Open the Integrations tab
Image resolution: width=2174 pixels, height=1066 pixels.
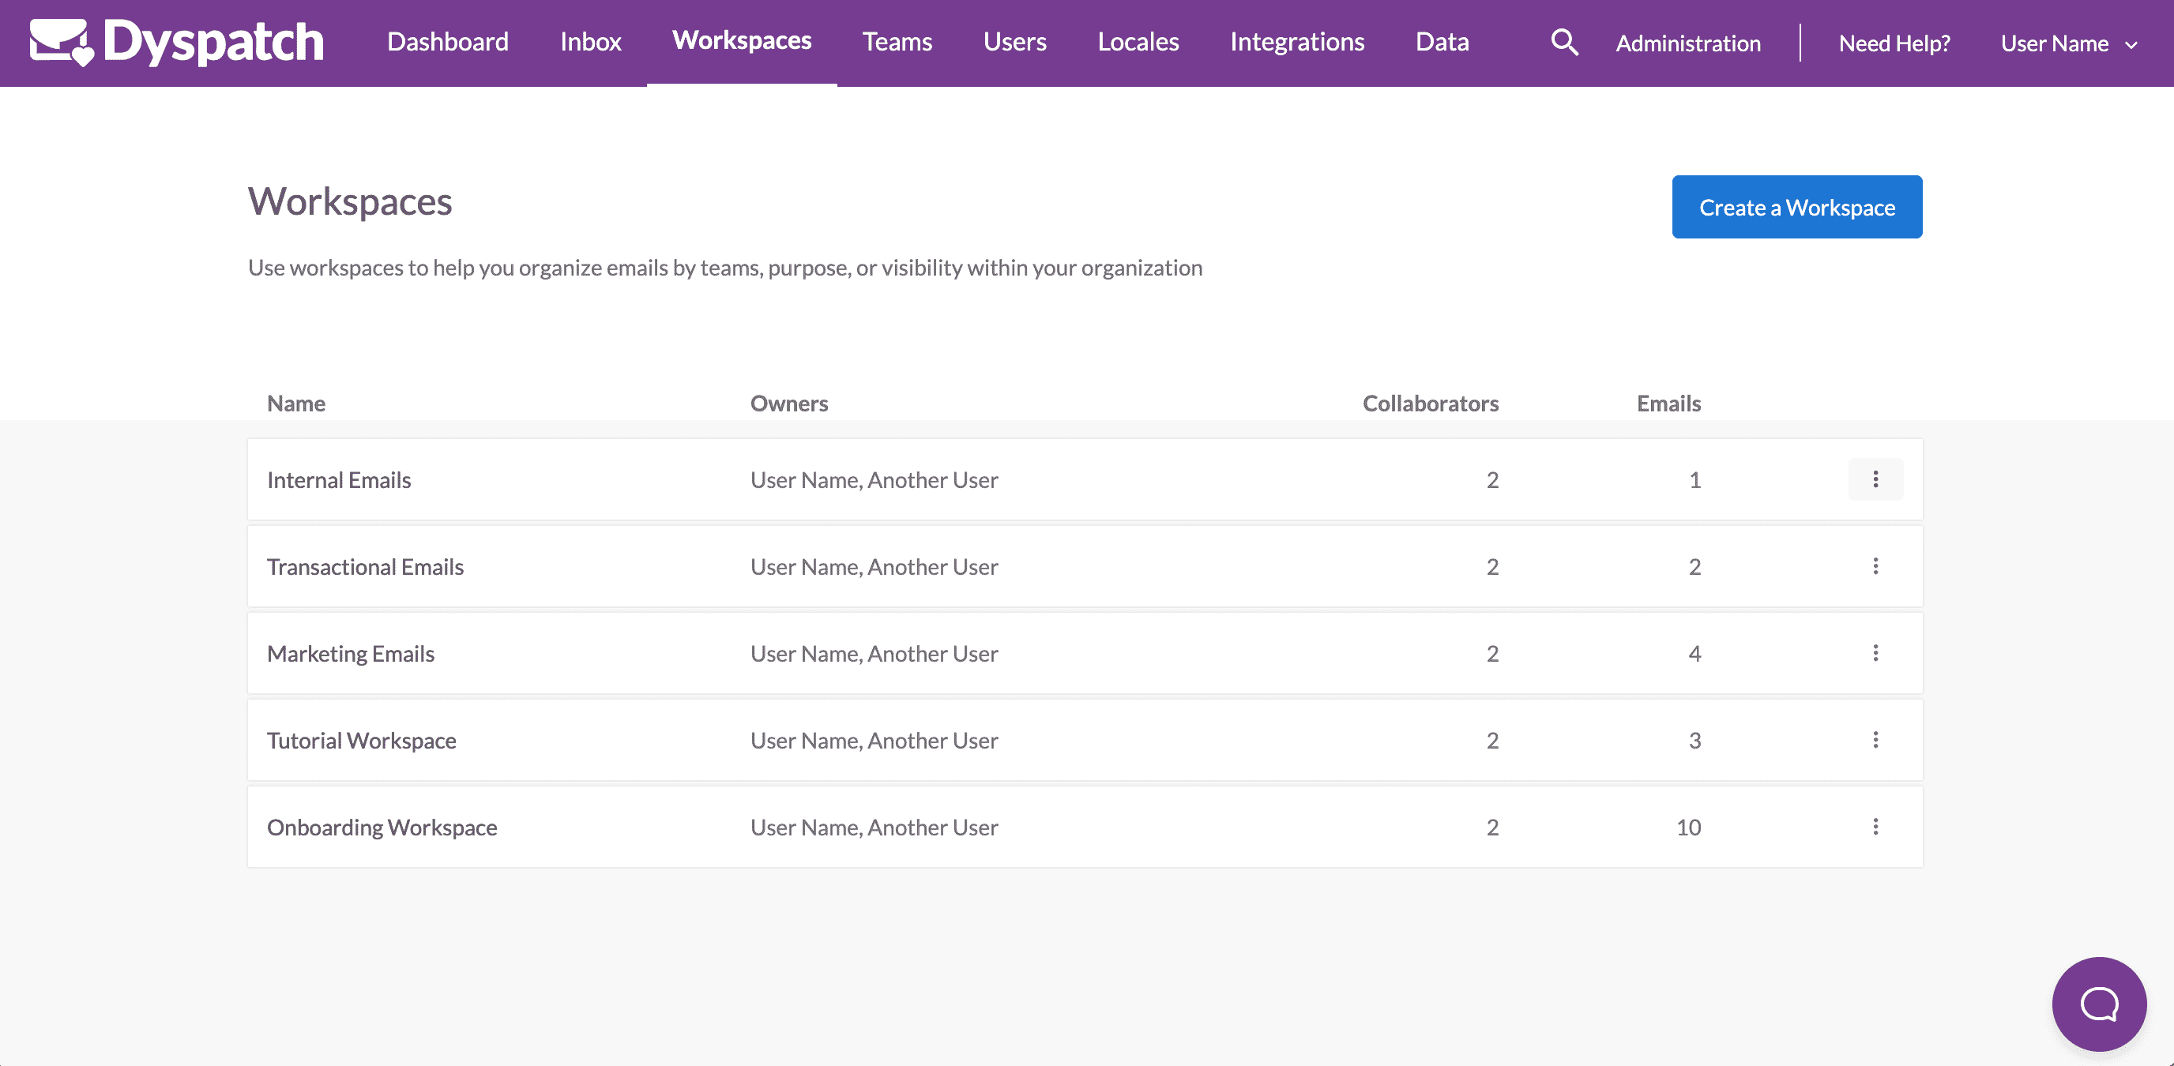1297,42
